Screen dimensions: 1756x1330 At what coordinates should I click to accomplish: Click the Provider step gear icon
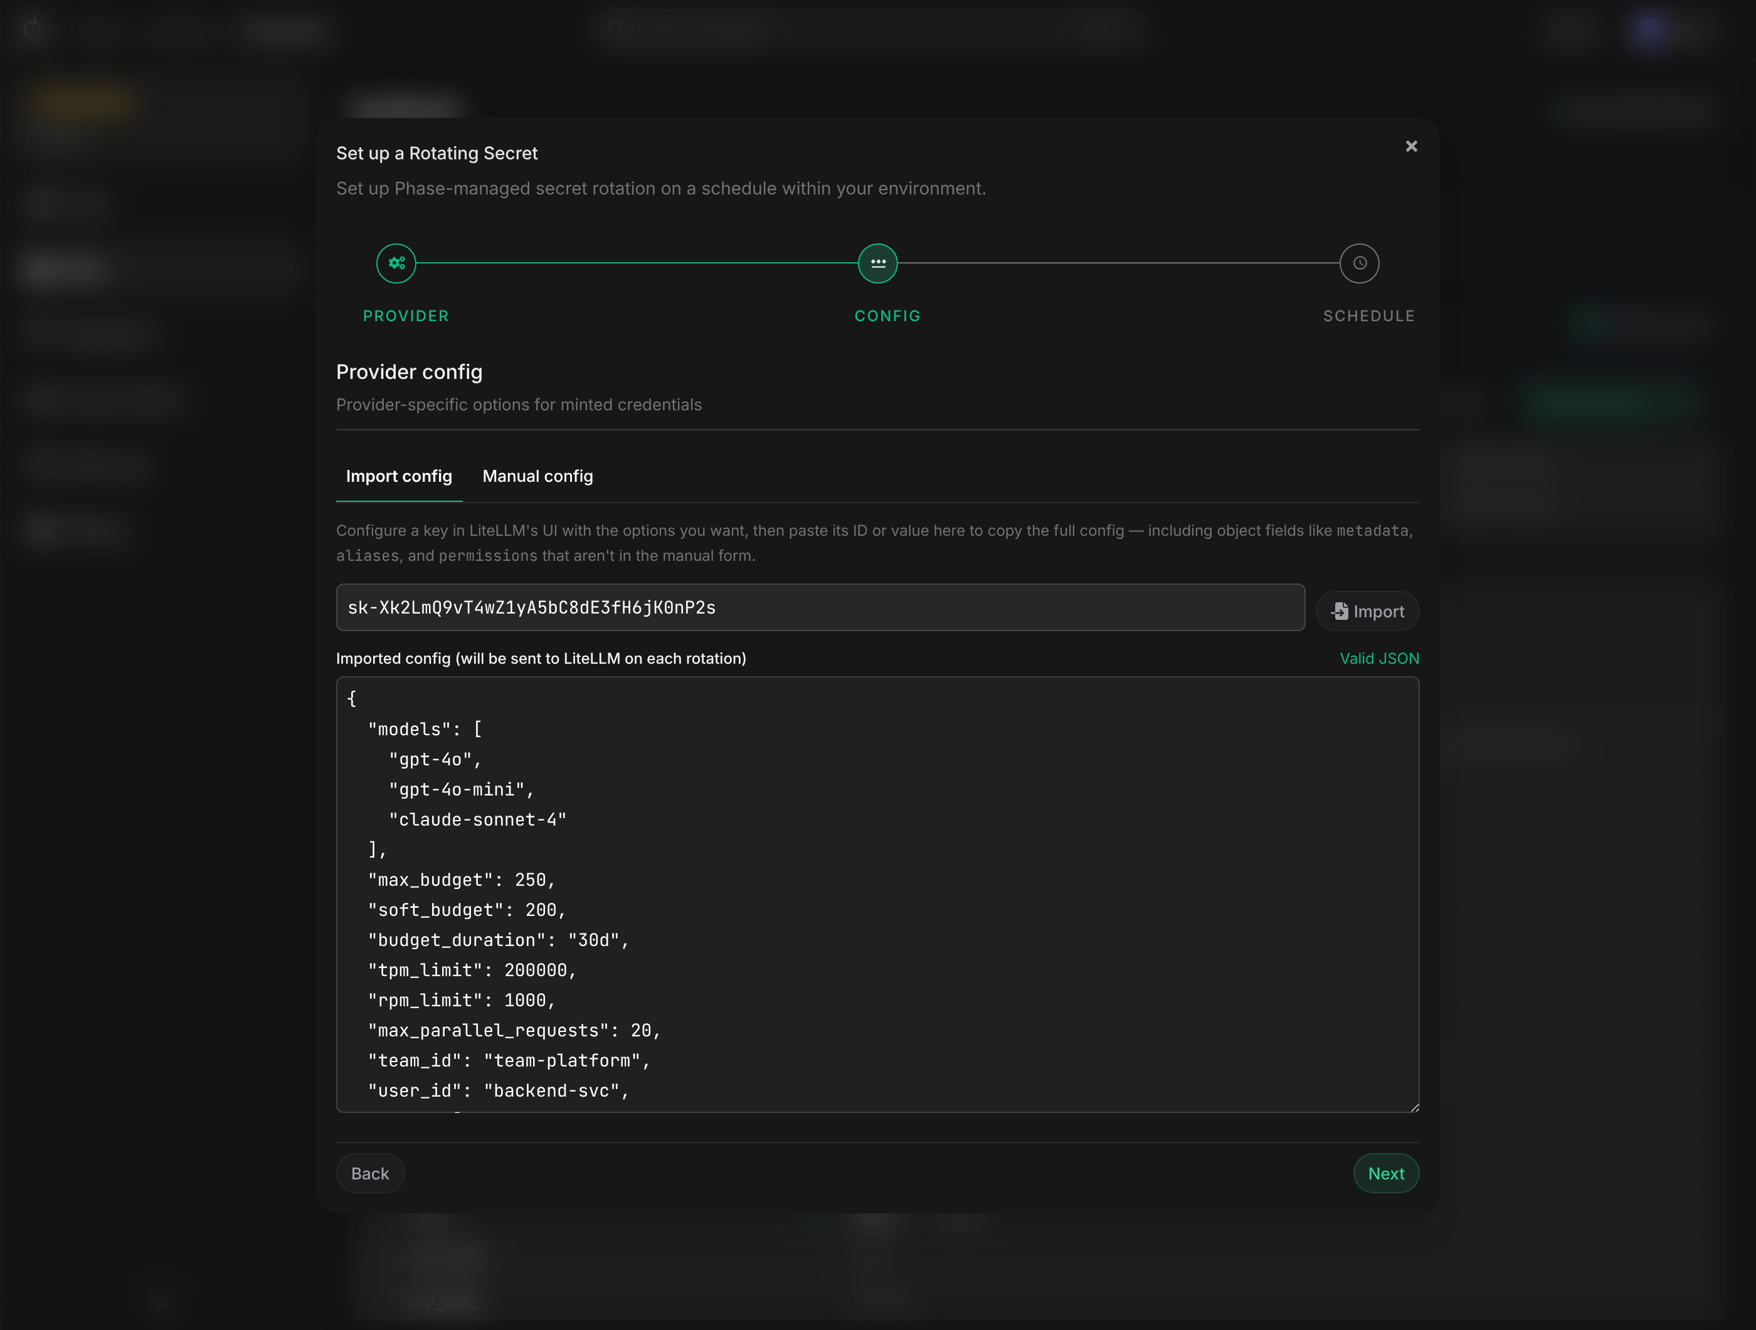coord(396,263)
